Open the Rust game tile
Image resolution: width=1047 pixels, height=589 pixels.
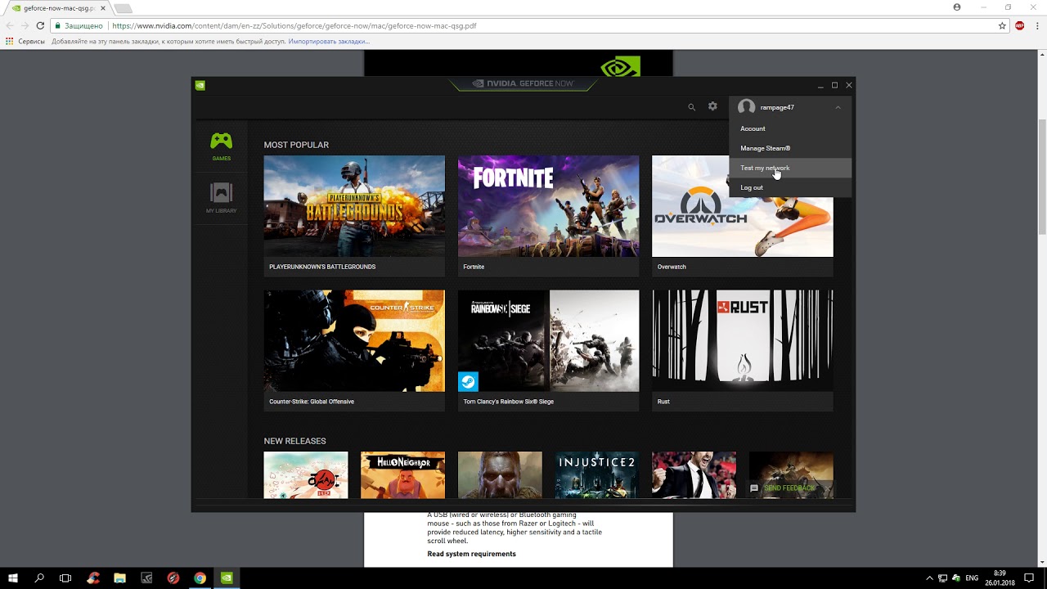(742, 350)
